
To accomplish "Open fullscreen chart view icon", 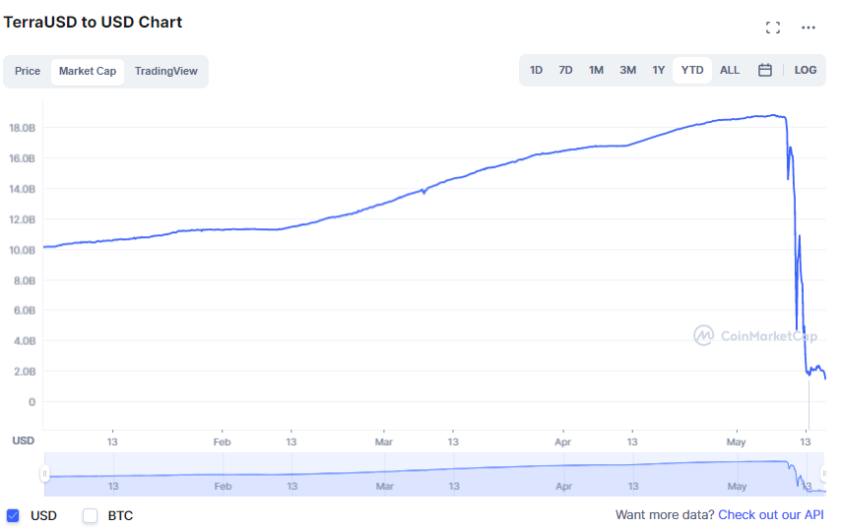I will pyautogui.click(x=773, y=28).
